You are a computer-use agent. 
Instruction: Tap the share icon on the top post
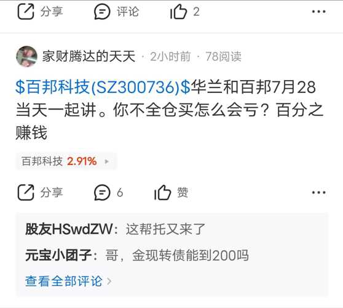[x=26, y=12]
